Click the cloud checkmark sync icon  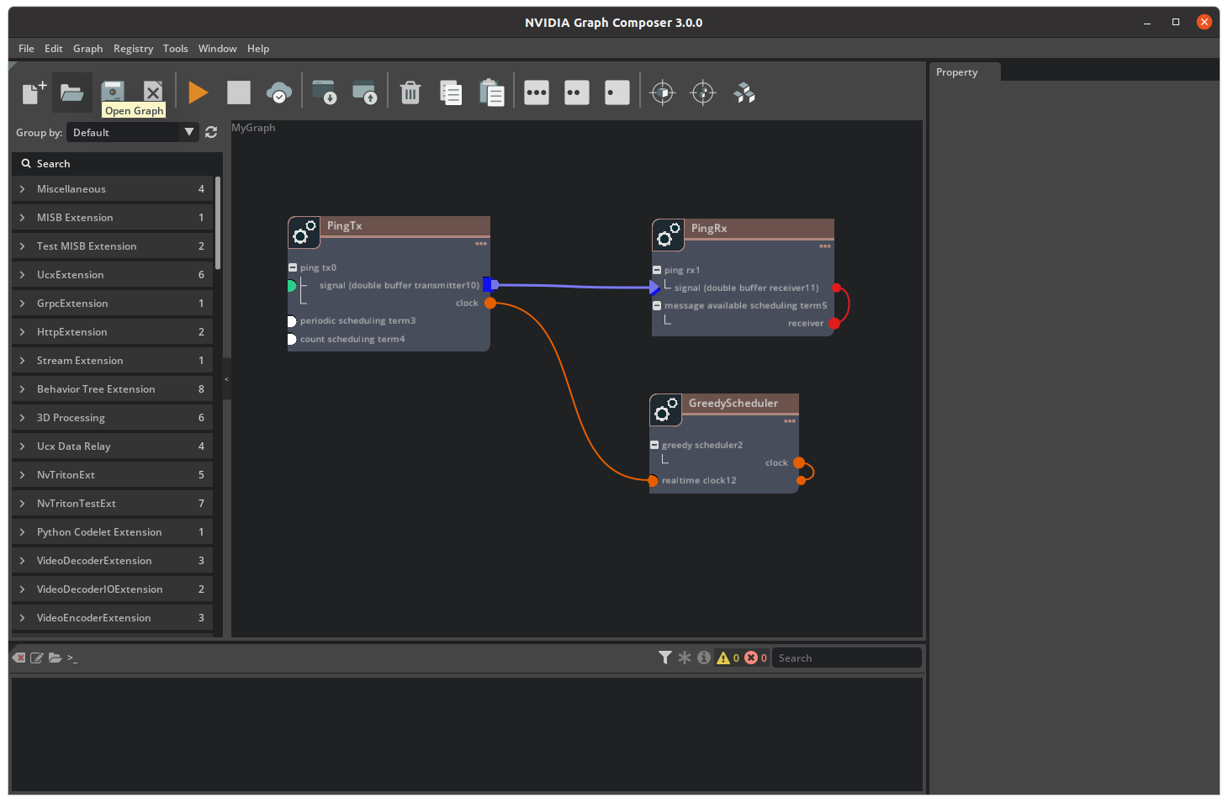[x=279, y=92]
